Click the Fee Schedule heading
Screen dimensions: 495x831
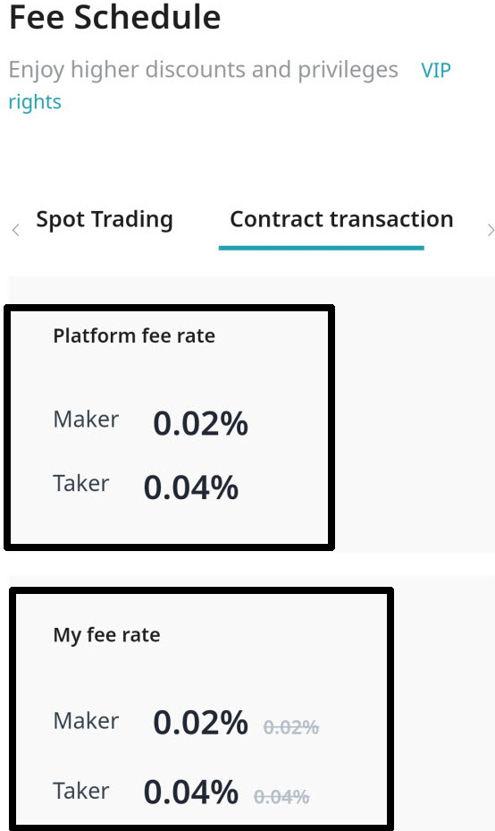tap(115, 17)
